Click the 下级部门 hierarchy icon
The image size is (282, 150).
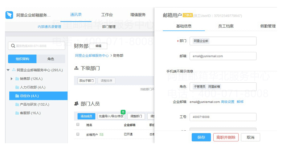pos(76,68)
